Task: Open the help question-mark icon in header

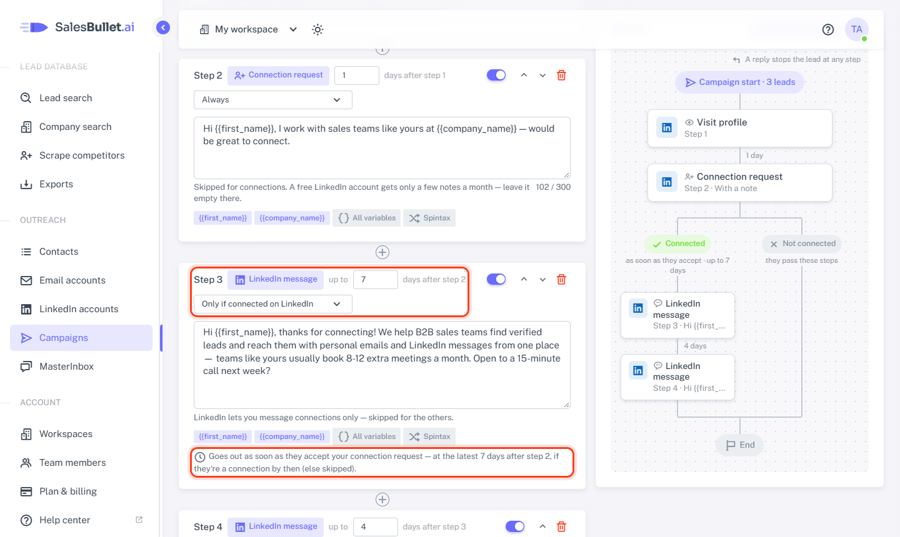Action: pyautogui.click(x=828, y=29)
